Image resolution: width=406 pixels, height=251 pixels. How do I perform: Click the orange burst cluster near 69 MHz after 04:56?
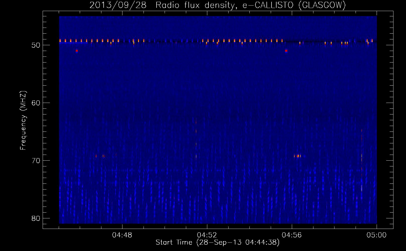pos(297,156)
